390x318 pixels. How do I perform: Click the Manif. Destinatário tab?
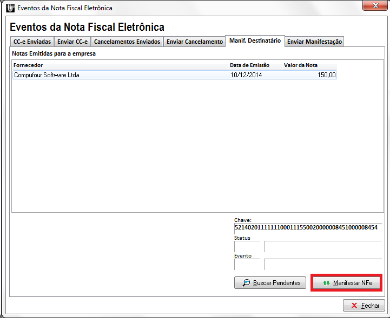[255, 41]
